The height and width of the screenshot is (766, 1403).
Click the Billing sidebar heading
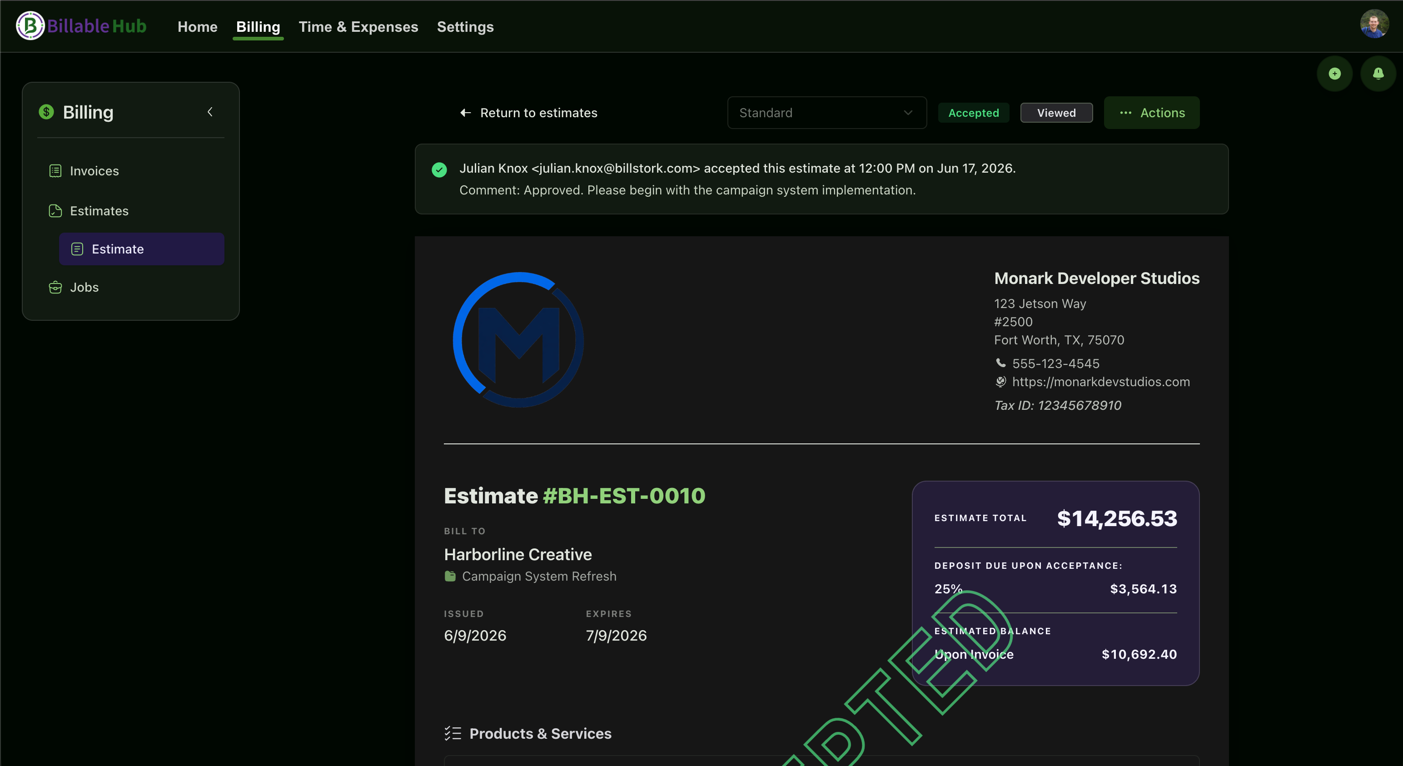tap(88, 112)
